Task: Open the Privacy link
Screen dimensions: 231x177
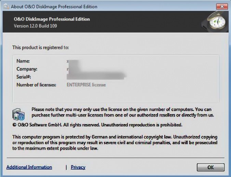Action: pos(78,167)
